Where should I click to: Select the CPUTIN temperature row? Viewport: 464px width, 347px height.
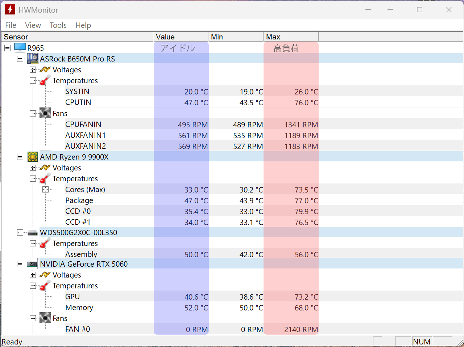click(78, 102)
